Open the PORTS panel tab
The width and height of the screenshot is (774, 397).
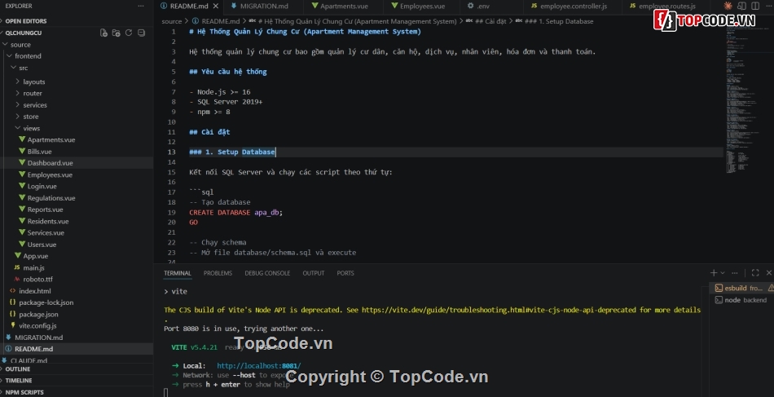click(x=345, y=272)
